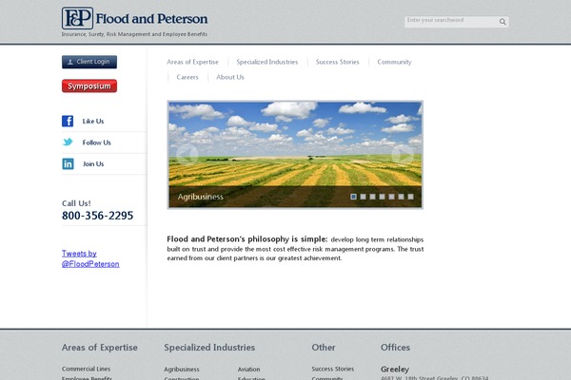Click the LinkedIn icon
The height and width of the screenshot is (380, 571).
click(x=68, y=163)
